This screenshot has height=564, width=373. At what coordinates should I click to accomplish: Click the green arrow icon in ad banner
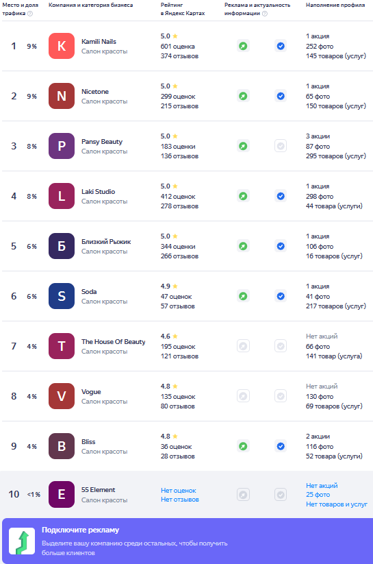point(22,541)
